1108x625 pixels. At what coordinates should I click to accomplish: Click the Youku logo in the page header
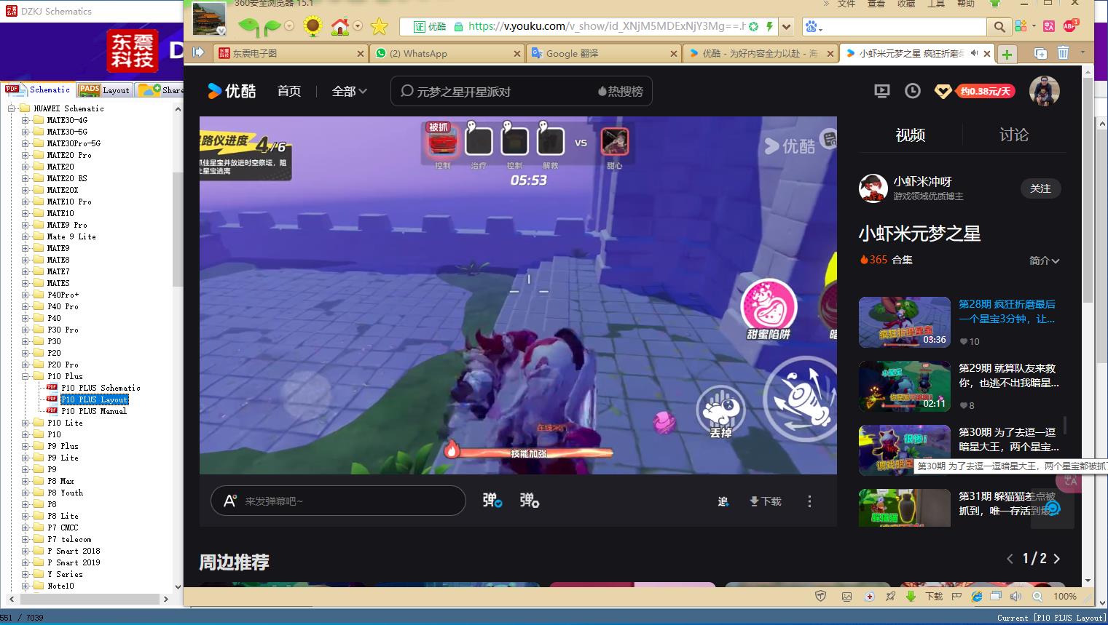[x=232, y=91]
